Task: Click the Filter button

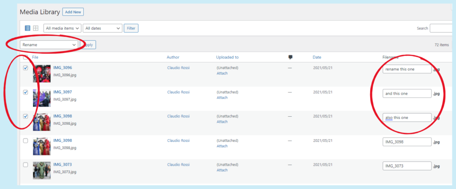Action: pyautogui.click(x=131, y=28)
